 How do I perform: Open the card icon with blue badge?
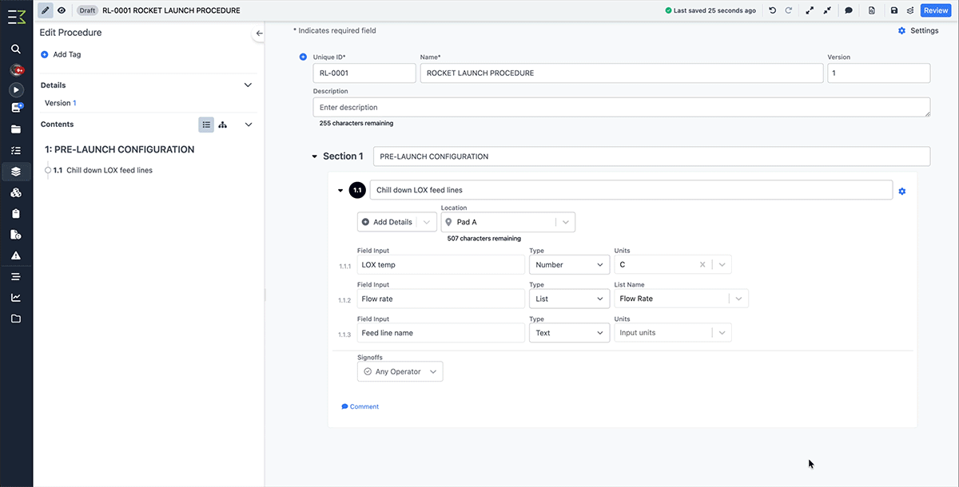point(16,108)
